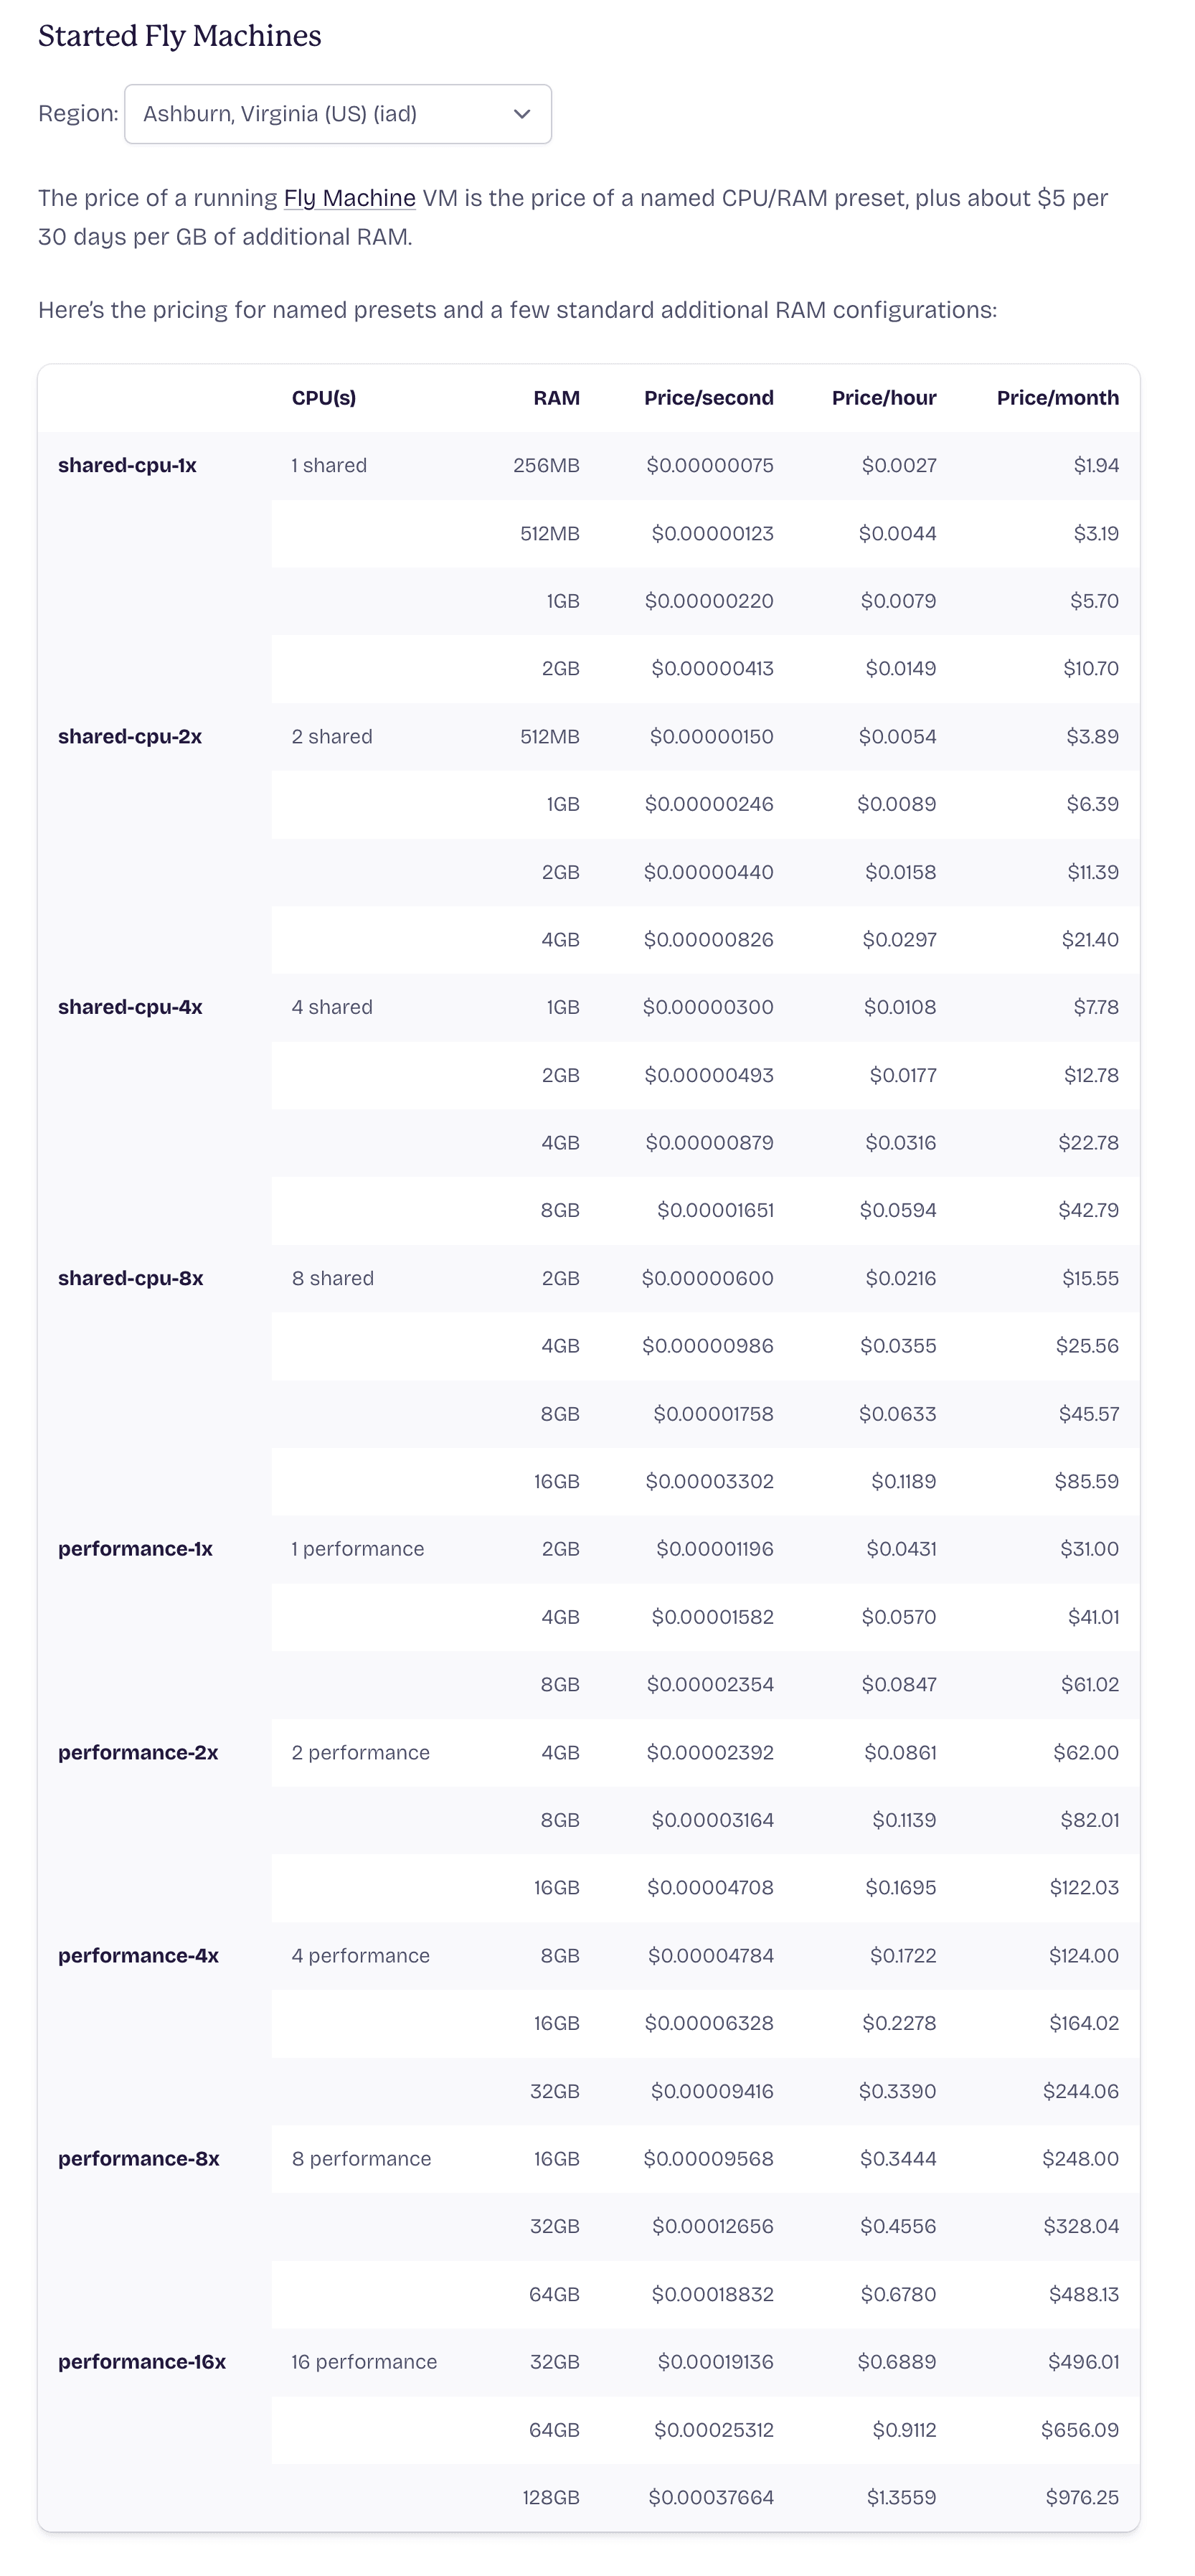Select the shared-cpu-1x preset name
This screenshot has width=1195, height=2576.
[127, 466]
